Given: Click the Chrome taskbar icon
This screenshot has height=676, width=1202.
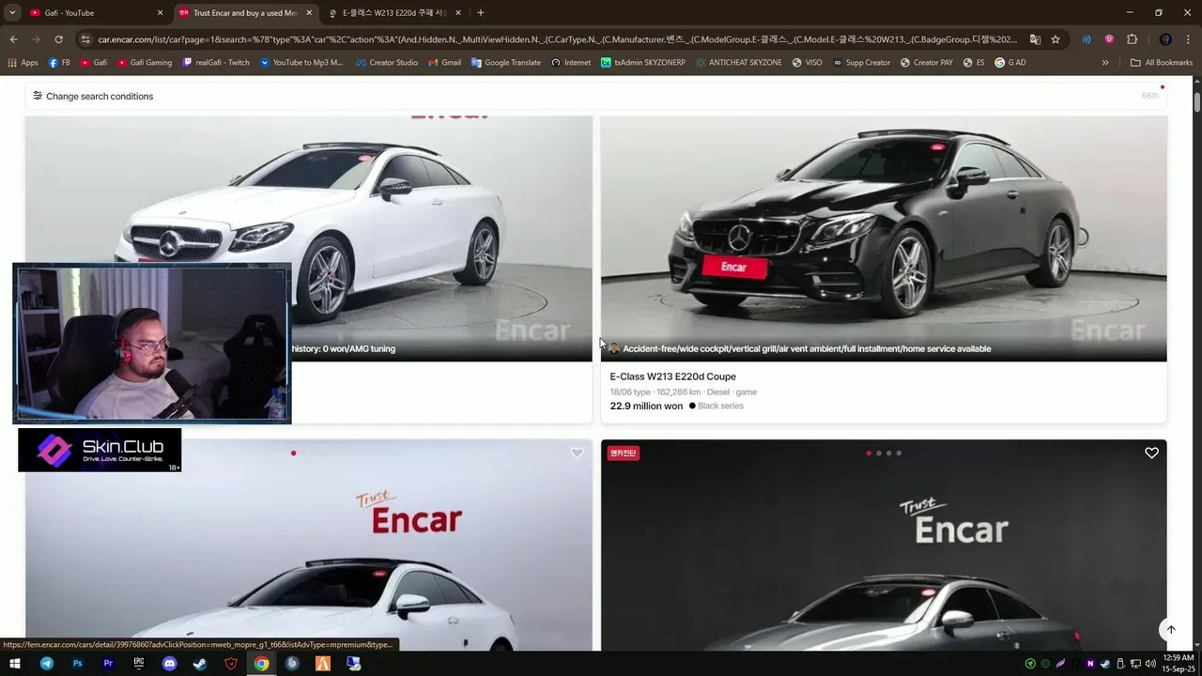Looking at the screenshot, I should click(x=261, y=664).
